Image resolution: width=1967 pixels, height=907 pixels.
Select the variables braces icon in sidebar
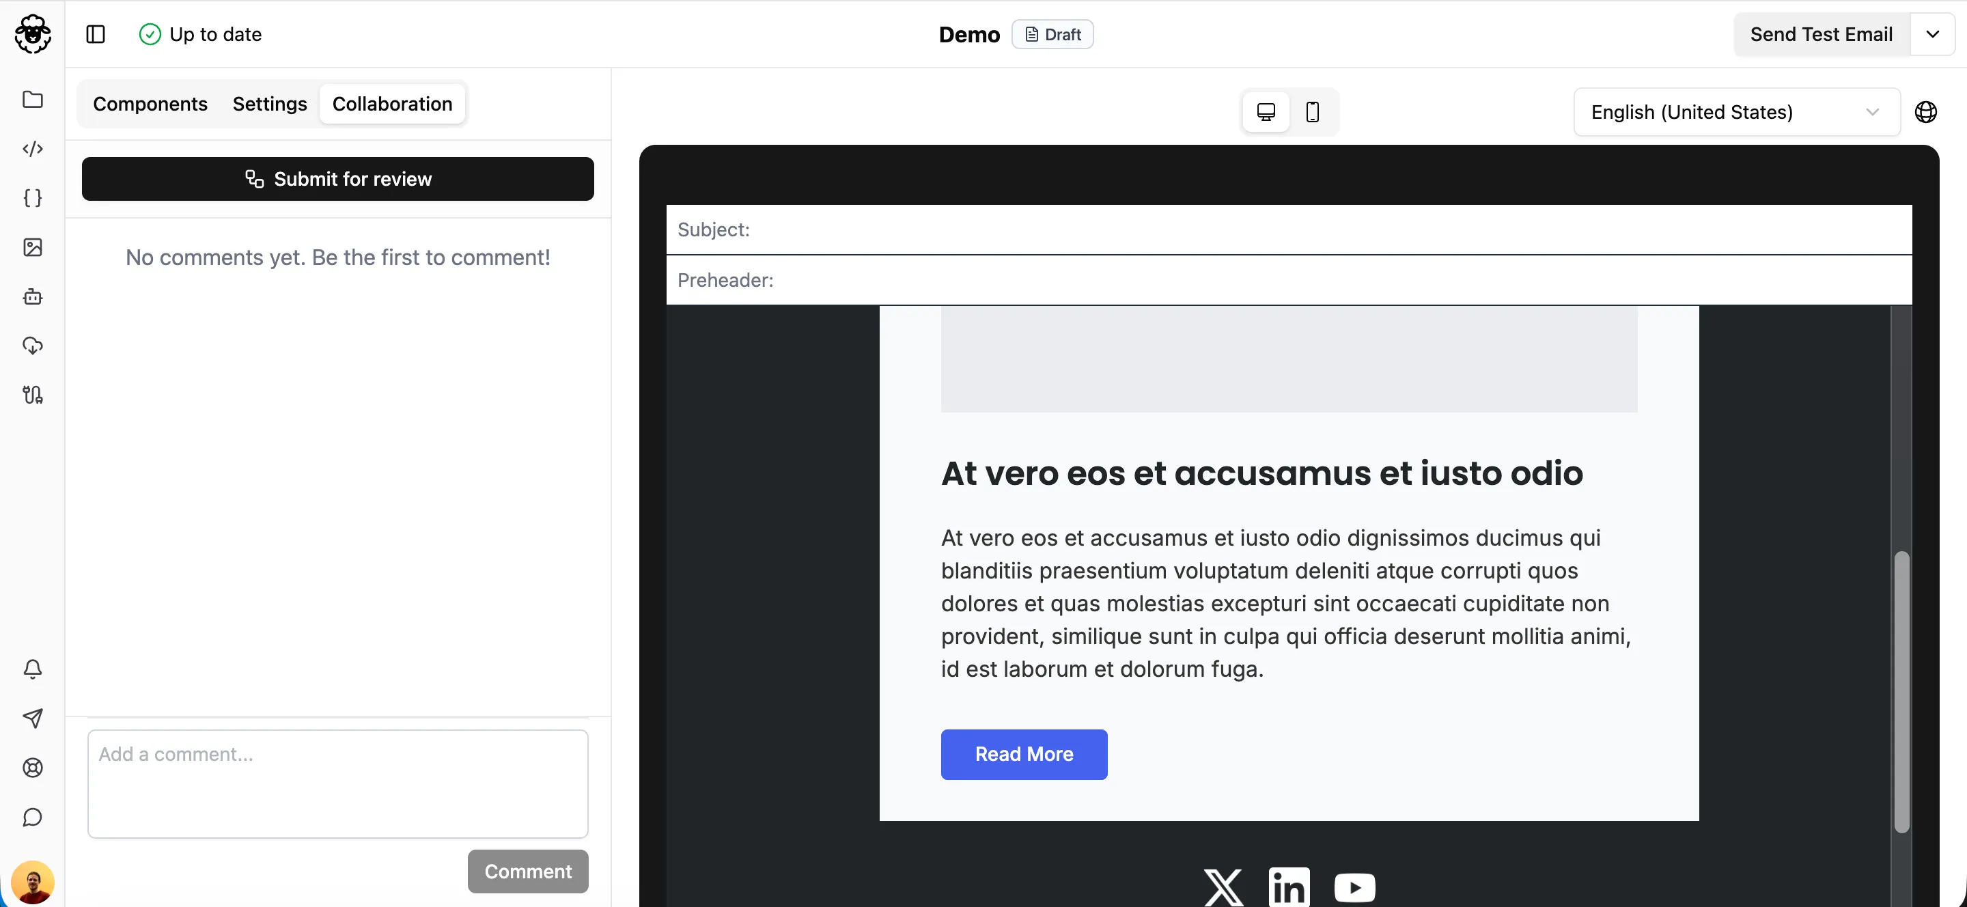pyautogui.click(x=33, y=198)
